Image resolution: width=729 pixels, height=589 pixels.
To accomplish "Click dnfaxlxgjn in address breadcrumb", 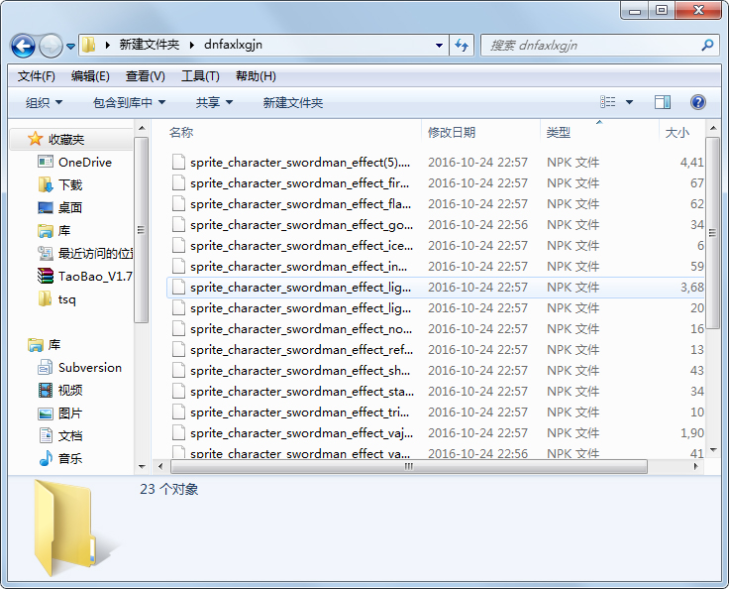I will 233,45.
